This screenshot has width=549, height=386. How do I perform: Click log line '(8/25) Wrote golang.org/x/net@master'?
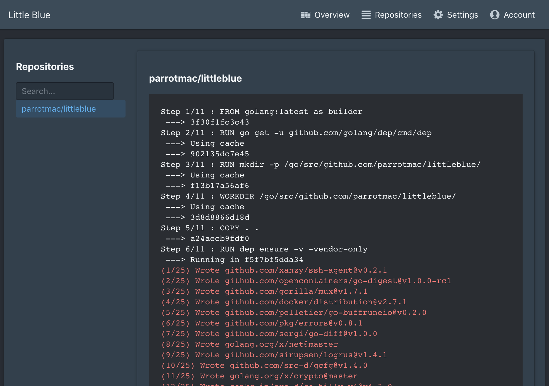point(249,344)
